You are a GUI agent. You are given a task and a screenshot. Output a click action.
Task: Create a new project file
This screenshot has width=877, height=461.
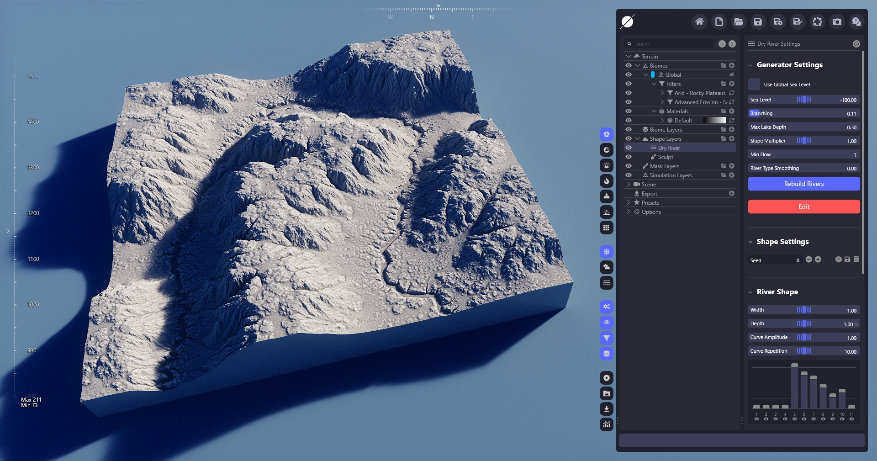point(719,21)
